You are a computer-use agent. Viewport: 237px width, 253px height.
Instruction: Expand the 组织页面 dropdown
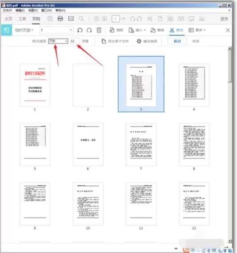tap(24, 30)
